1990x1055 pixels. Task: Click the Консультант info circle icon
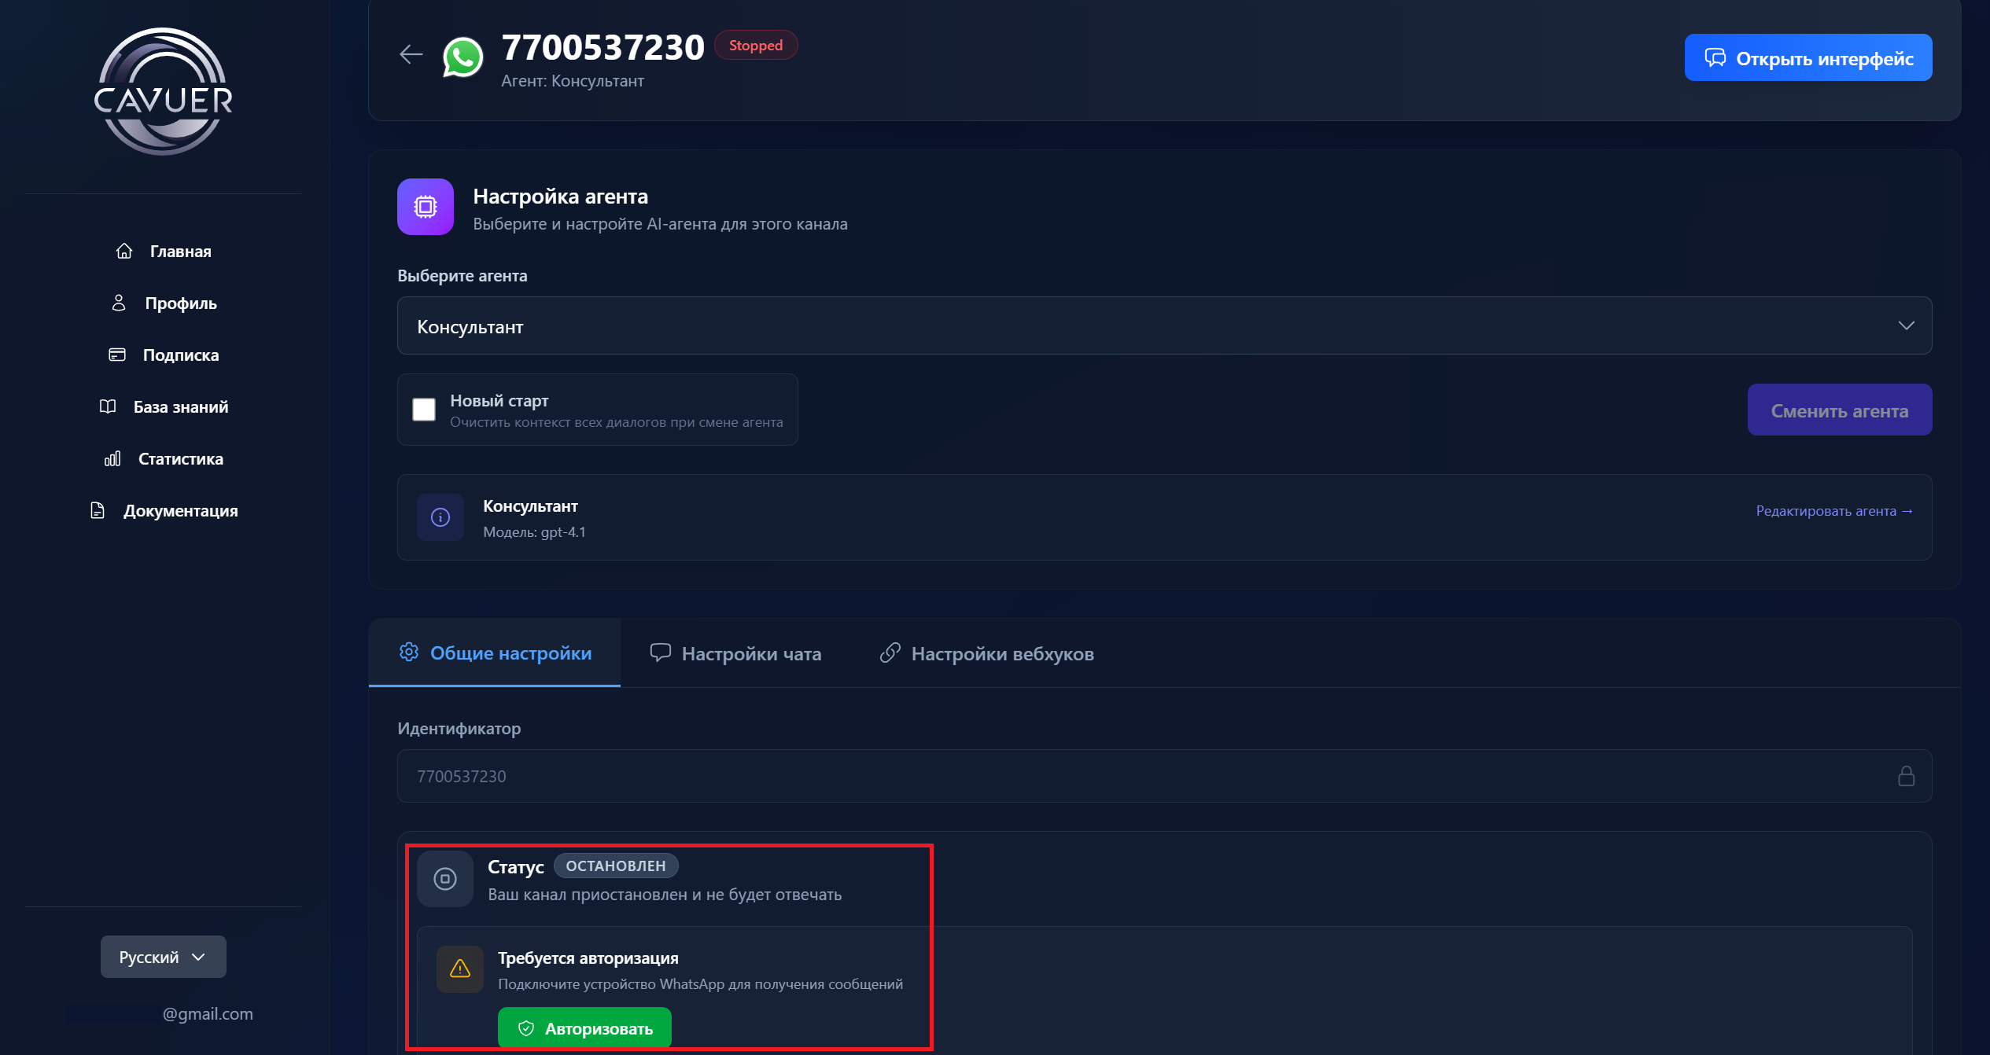coord(440,517)
